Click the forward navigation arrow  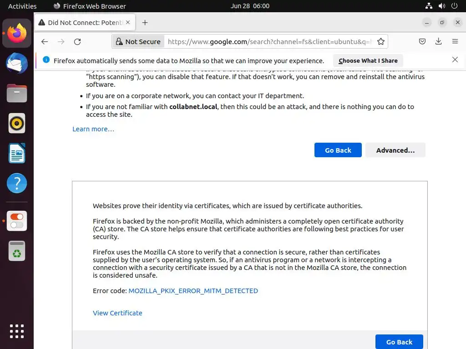point(61,41)
